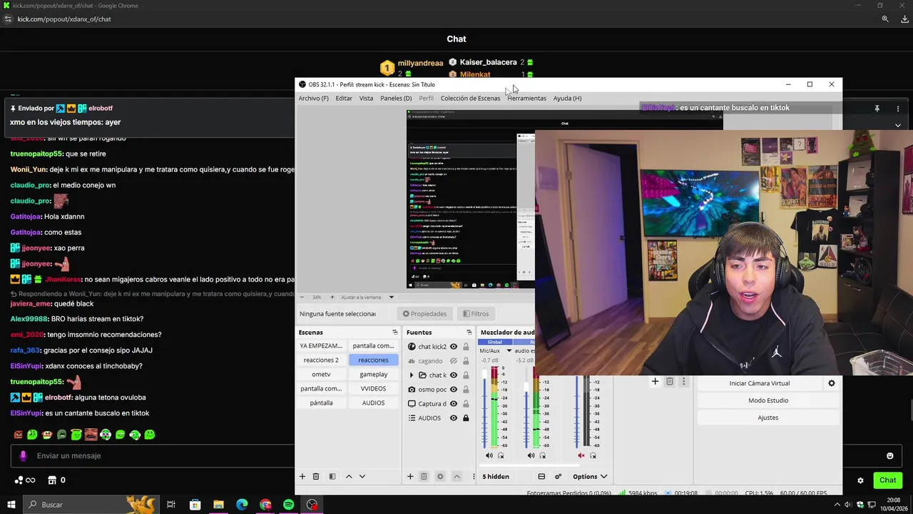Click trash icon in transitions dock
Image resolution: width=913 pixels, height=514 pixels.
[669, 381]
